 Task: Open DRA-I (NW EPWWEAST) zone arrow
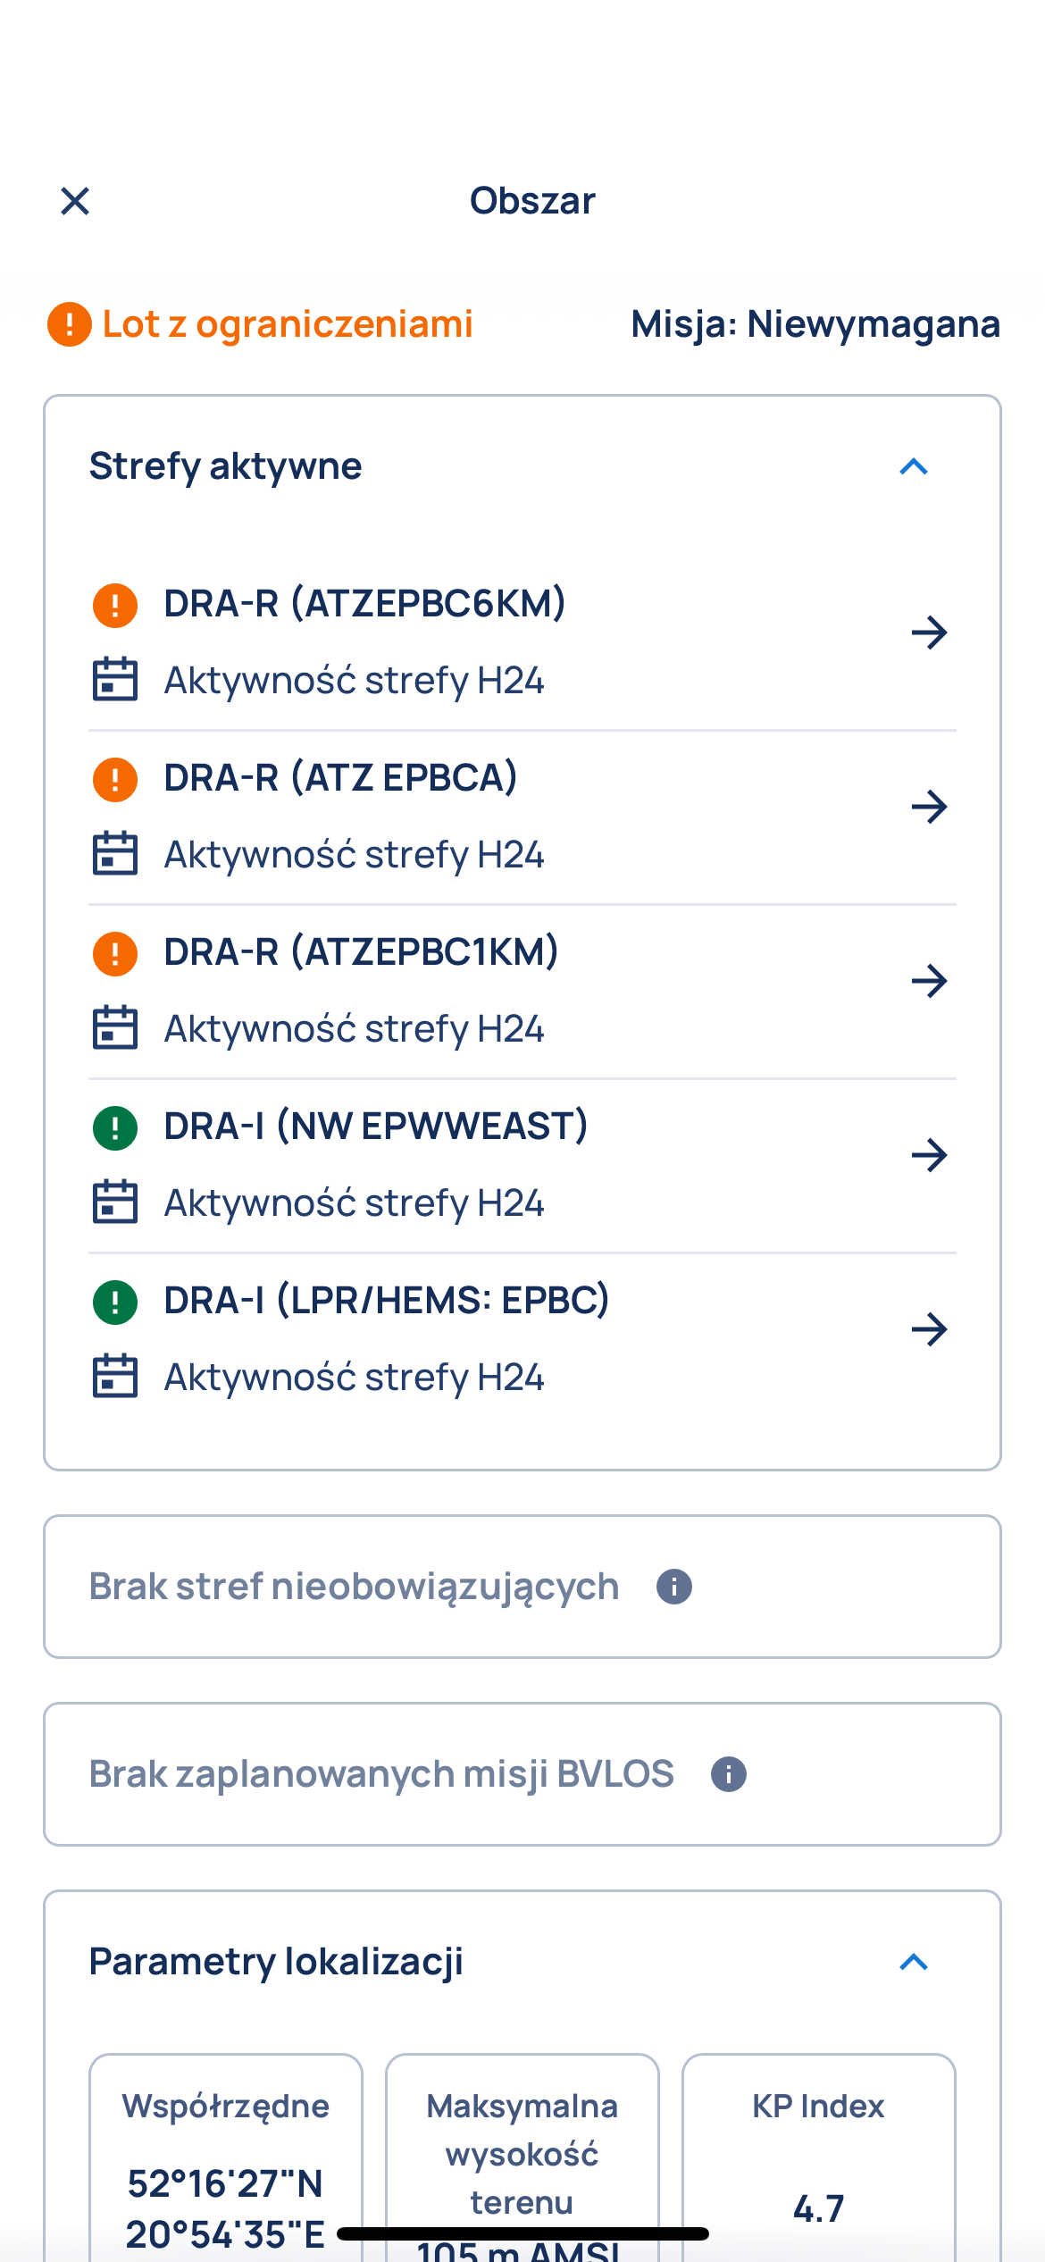point(929,1155)
